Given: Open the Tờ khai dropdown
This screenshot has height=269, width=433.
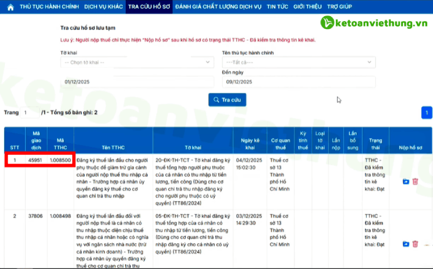Looking at the screenshot, I should pyautogui.click(x=137, y=62).
